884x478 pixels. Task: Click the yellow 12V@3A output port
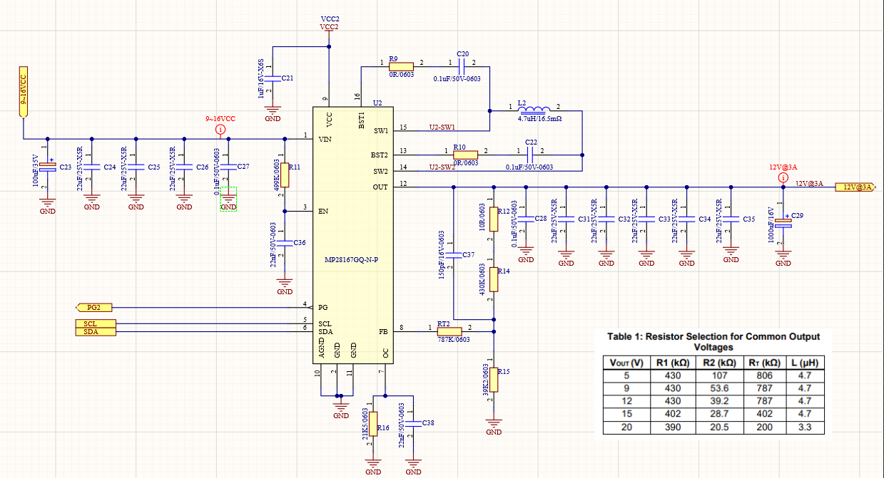(x=855, y=187)
